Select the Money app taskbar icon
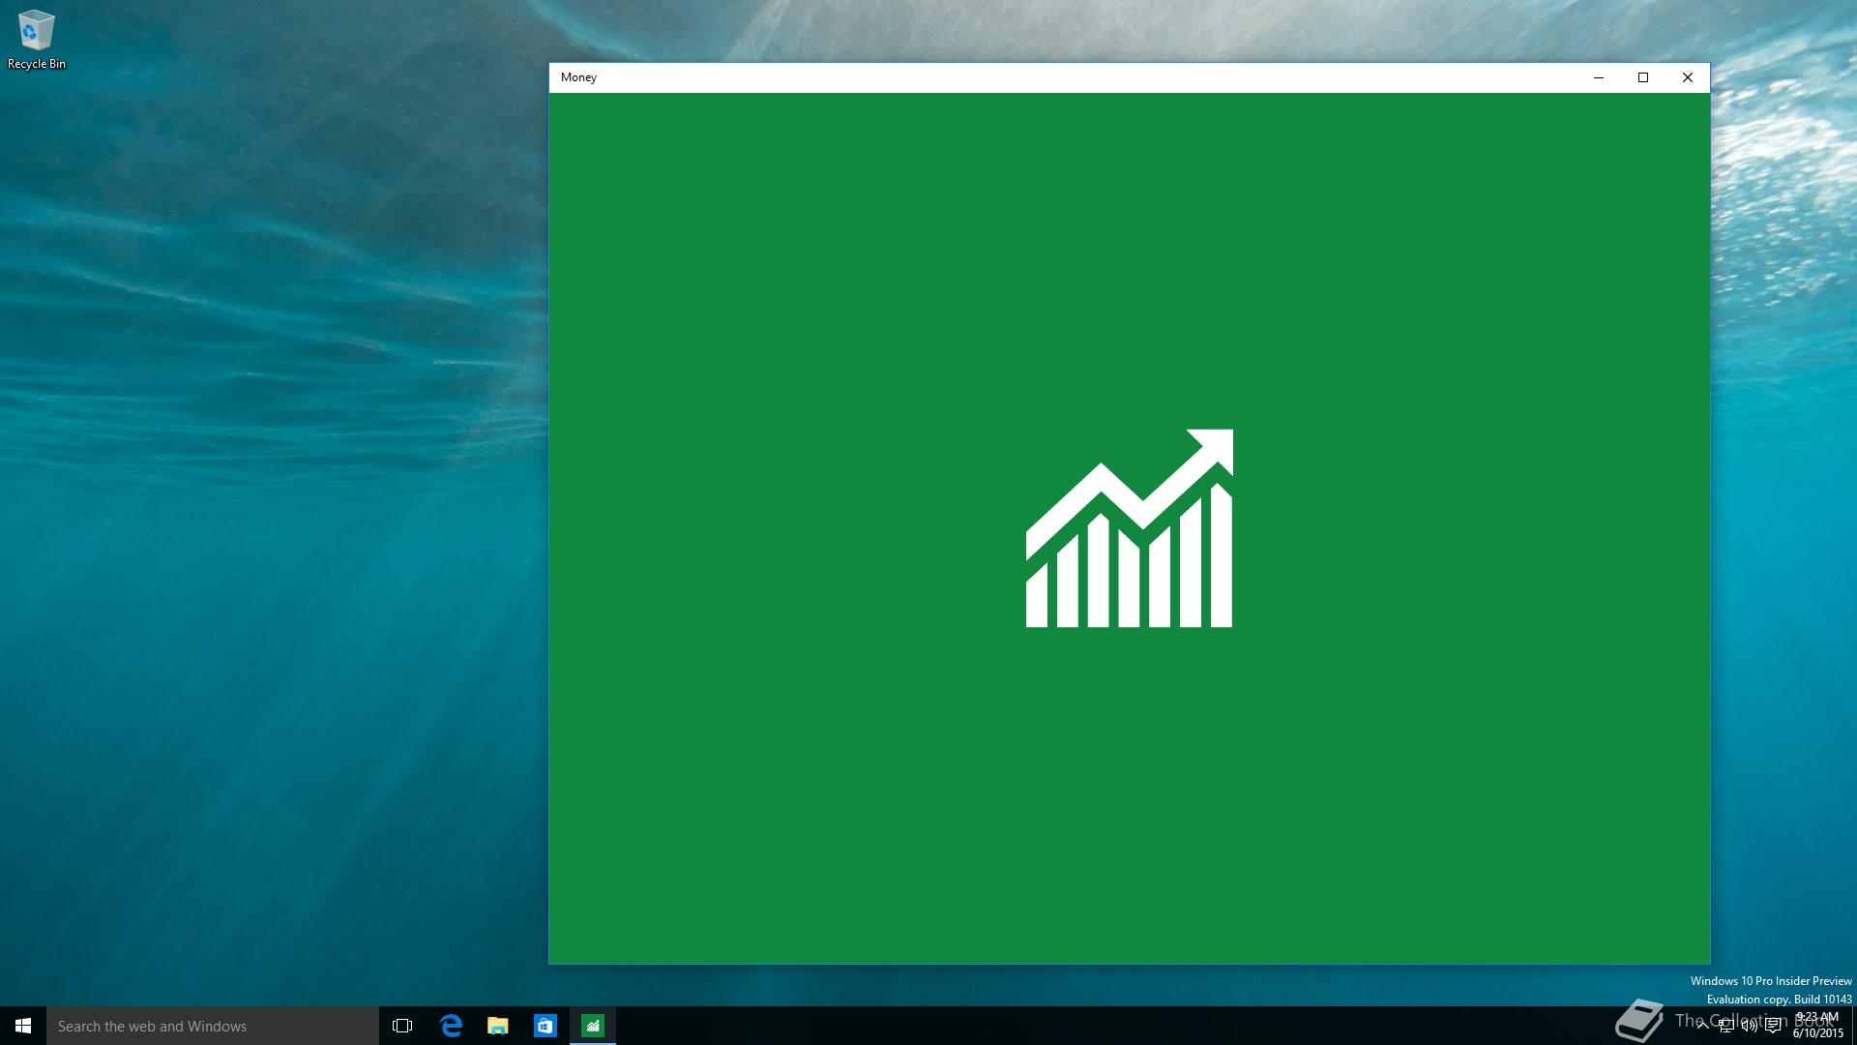This screenshot has height=1045, width=1857. 593,1026
